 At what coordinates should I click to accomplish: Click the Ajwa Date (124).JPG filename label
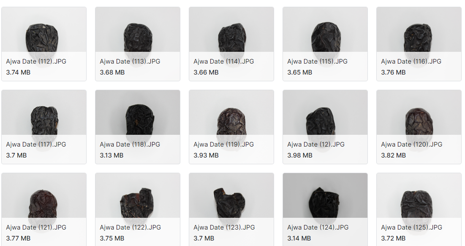click(x=318, y=227)
